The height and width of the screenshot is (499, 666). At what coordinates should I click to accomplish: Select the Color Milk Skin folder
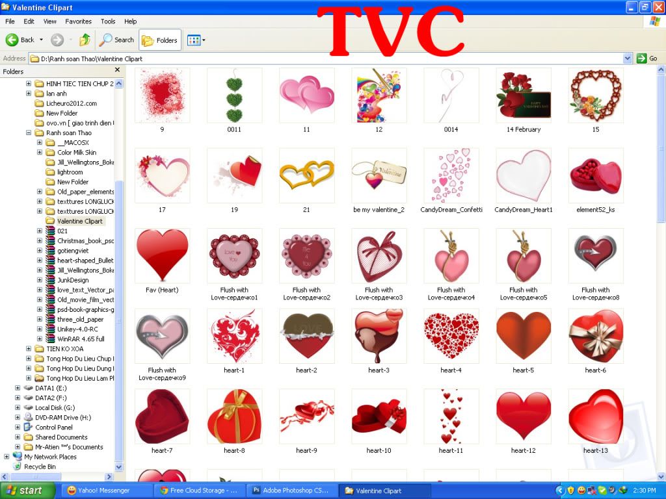(x=77, y=153)
